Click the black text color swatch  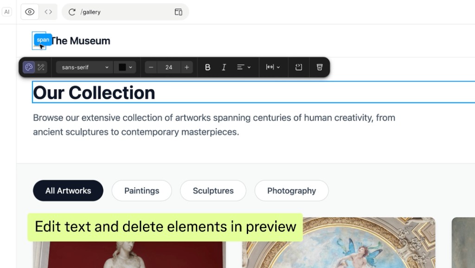pyautogui.click(x=122, y=67)
